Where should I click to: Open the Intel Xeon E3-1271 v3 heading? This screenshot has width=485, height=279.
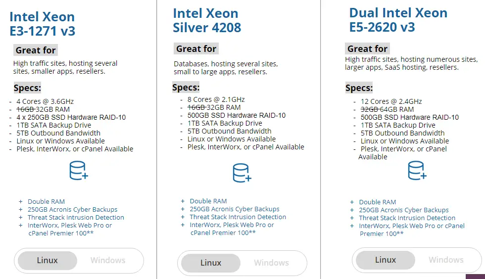tap(43, 24)
